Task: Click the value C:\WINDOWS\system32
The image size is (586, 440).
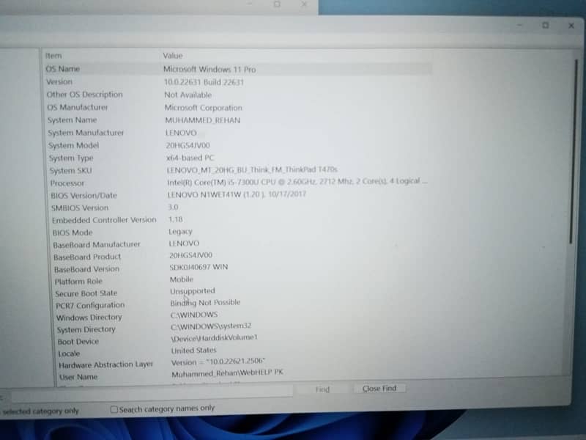Action: (x=211, y=326)
